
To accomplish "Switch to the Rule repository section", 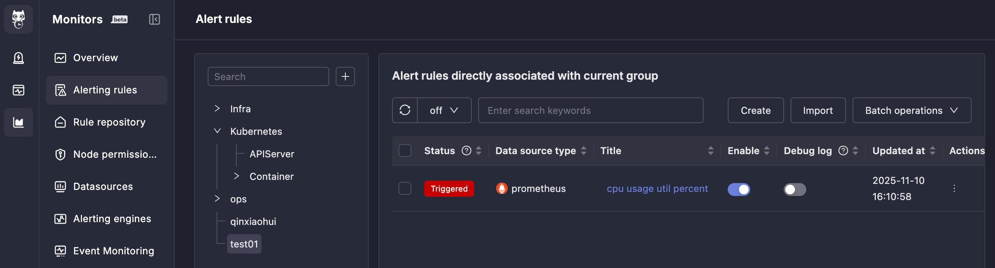I will [109, 122].
